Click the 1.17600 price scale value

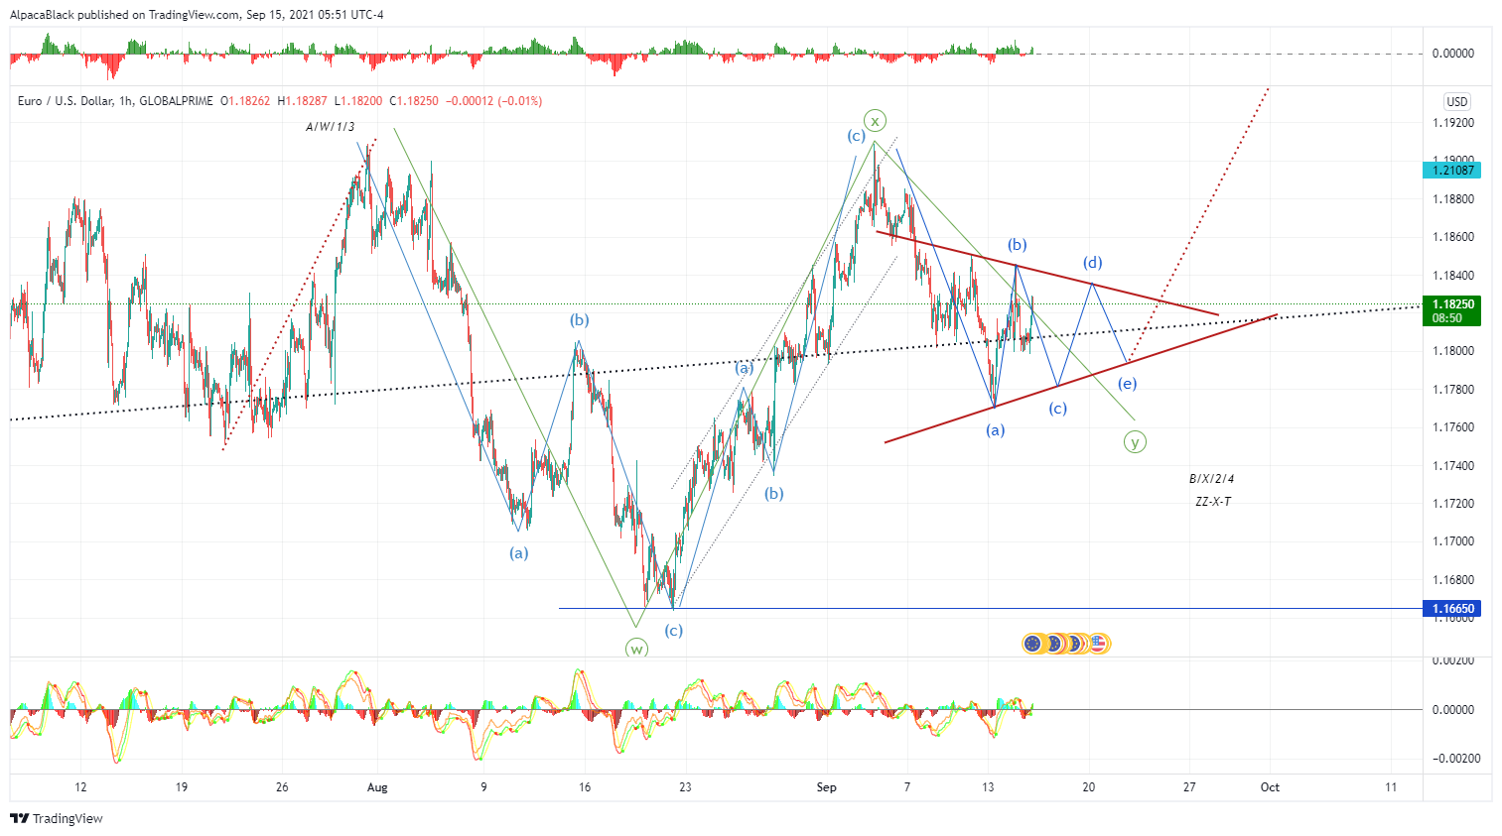point(1452,427)
